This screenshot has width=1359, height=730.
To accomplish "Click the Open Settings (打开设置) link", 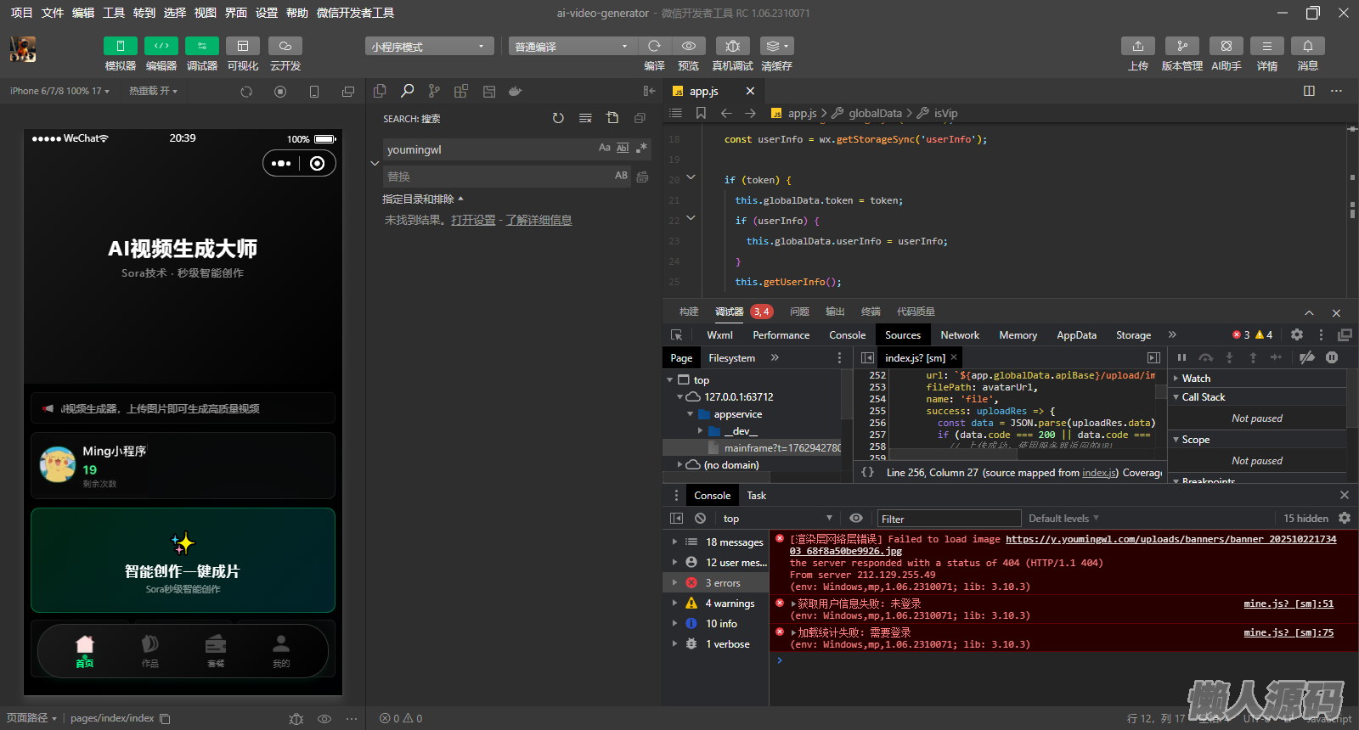I will click(x=473, y=220).
